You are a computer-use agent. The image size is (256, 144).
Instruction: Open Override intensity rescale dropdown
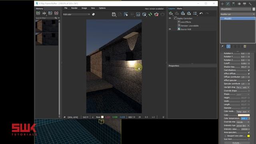pos(243,122)
